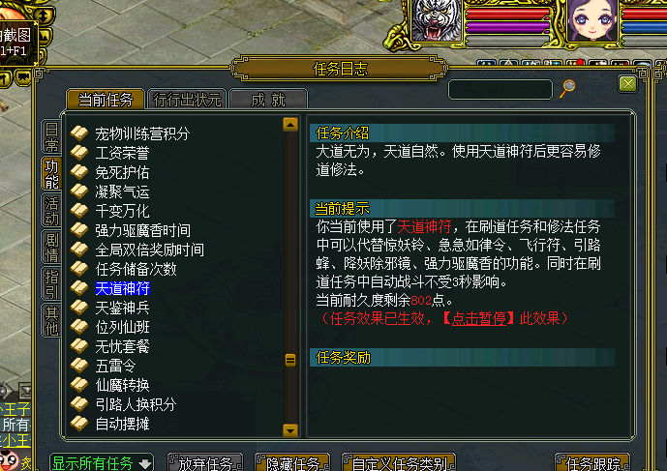This screenshot has width=667, height=471.
Task: Click the 隐藏任务 button
Action: pos(292,463)
